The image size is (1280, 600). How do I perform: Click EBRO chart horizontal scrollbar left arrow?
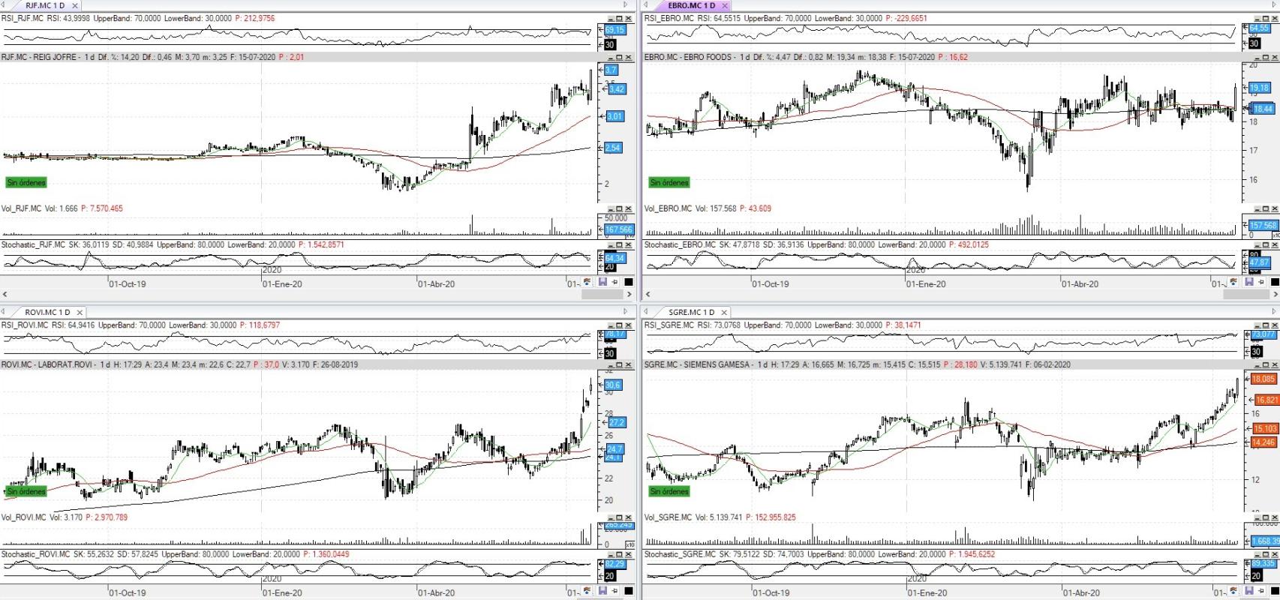tap(648, 294)
